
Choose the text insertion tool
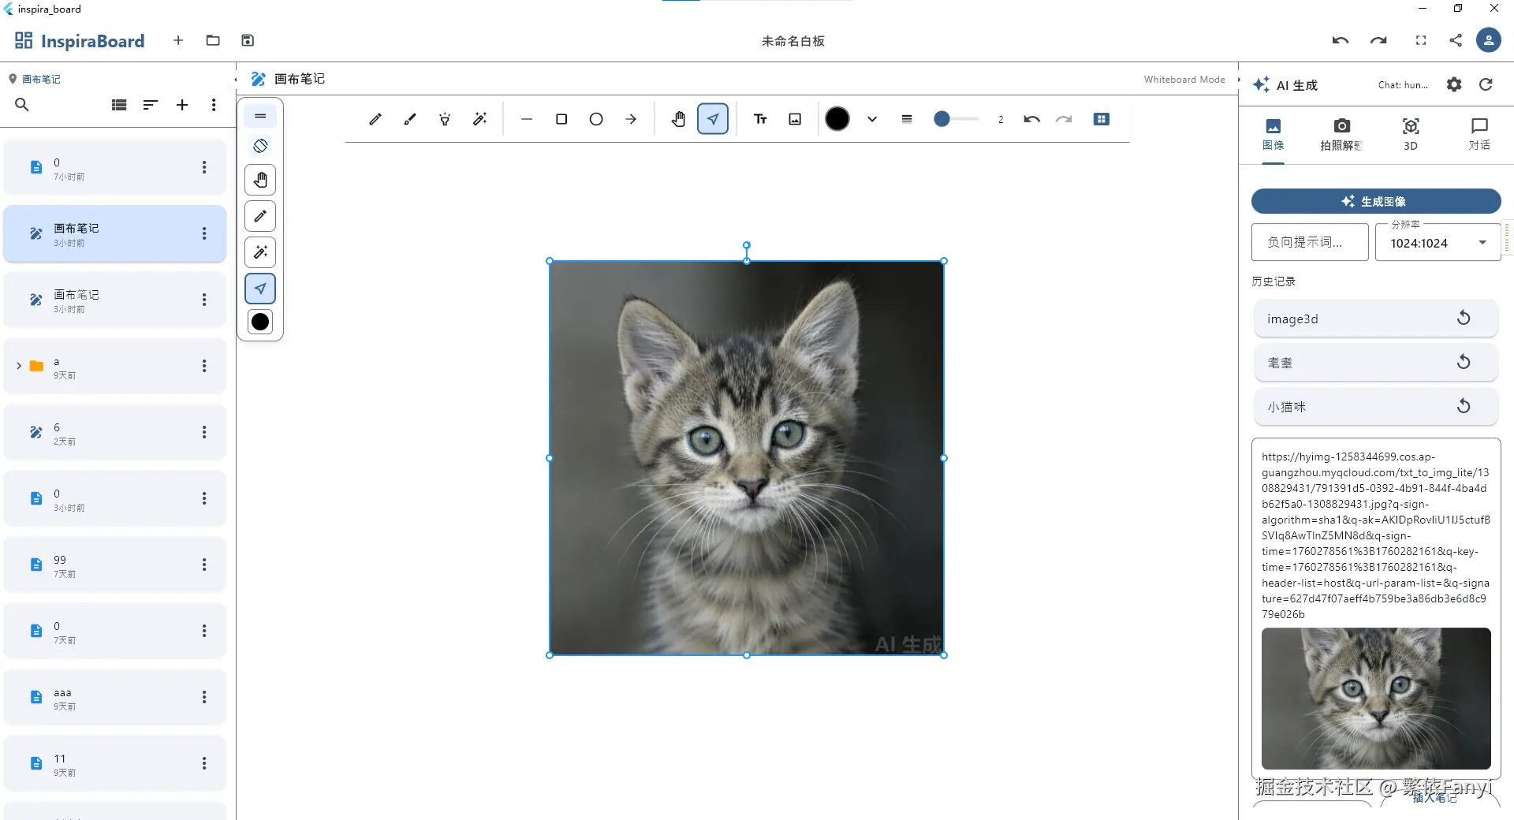[760, 119]
